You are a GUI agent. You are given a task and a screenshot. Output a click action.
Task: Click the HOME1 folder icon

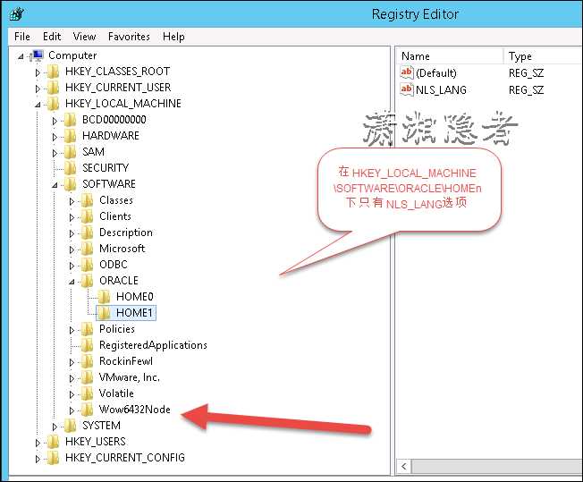tap(105, 313)
